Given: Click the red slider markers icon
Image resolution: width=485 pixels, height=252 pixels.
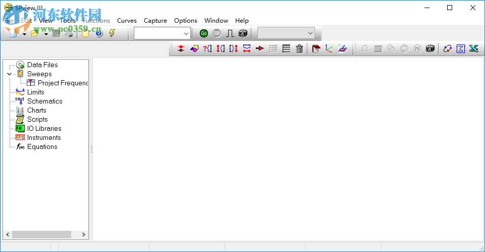Looking at the screenshot, I should point(181,48).
